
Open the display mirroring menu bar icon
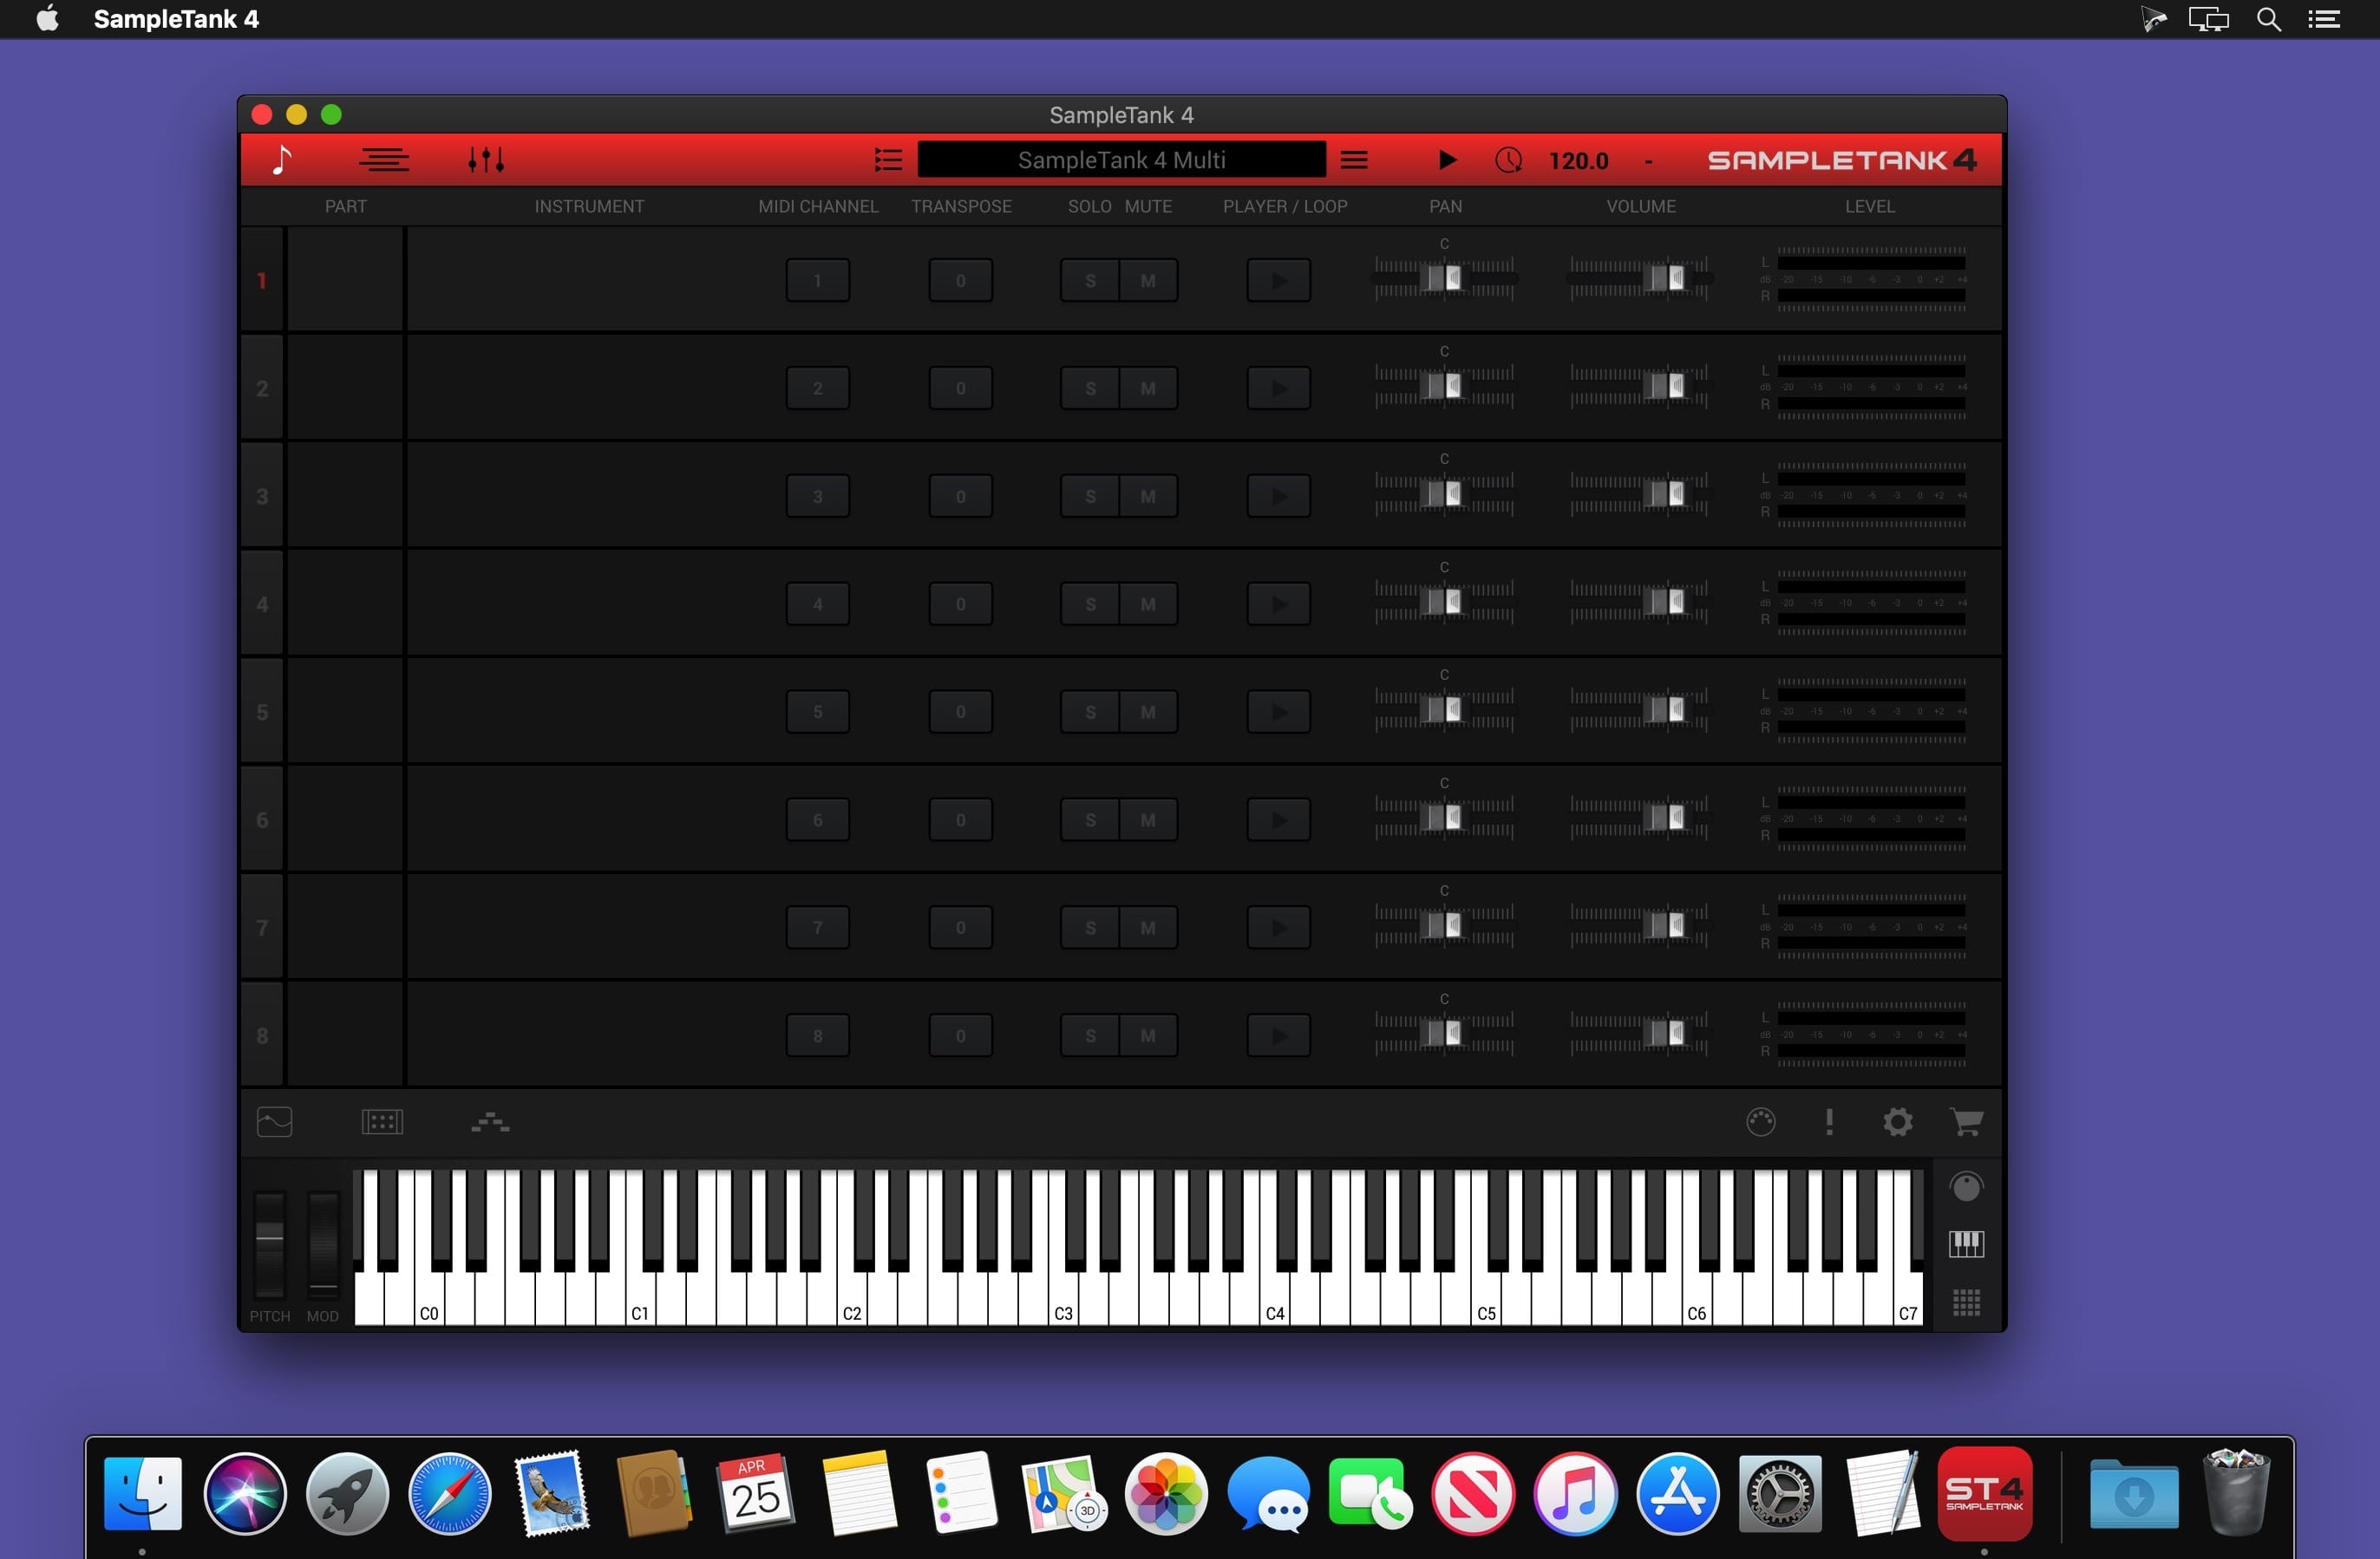[2209, 19]
